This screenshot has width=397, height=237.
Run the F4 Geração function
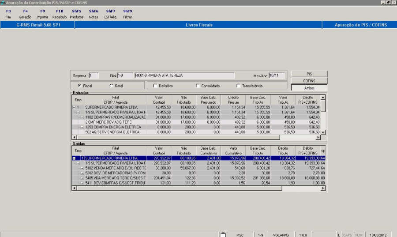[x=25, y=14]
